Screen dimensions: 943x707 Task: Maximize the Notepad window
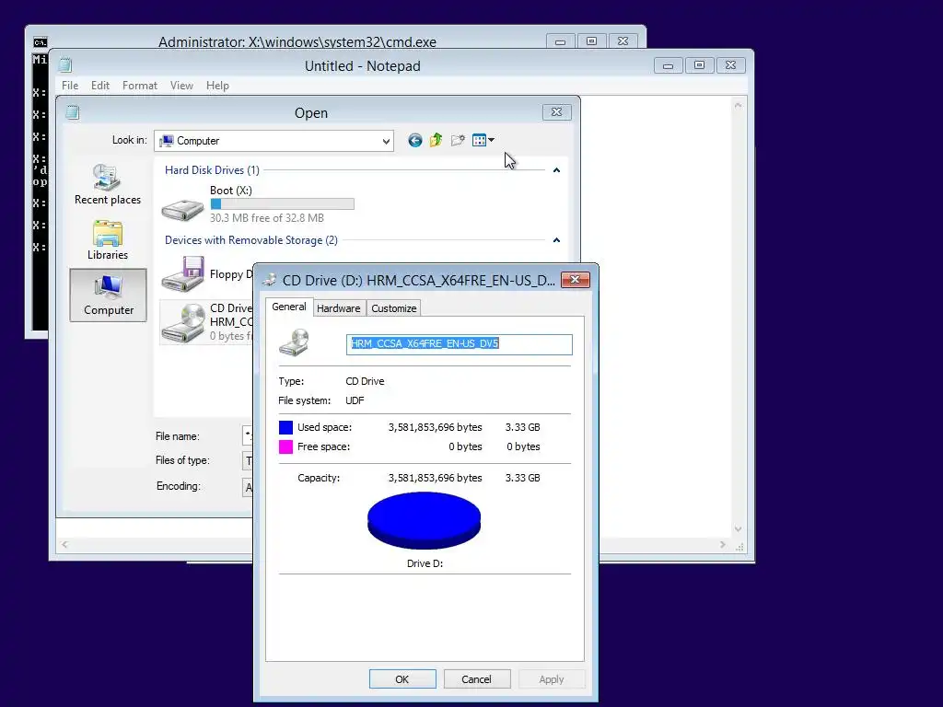tap(699, 65)
